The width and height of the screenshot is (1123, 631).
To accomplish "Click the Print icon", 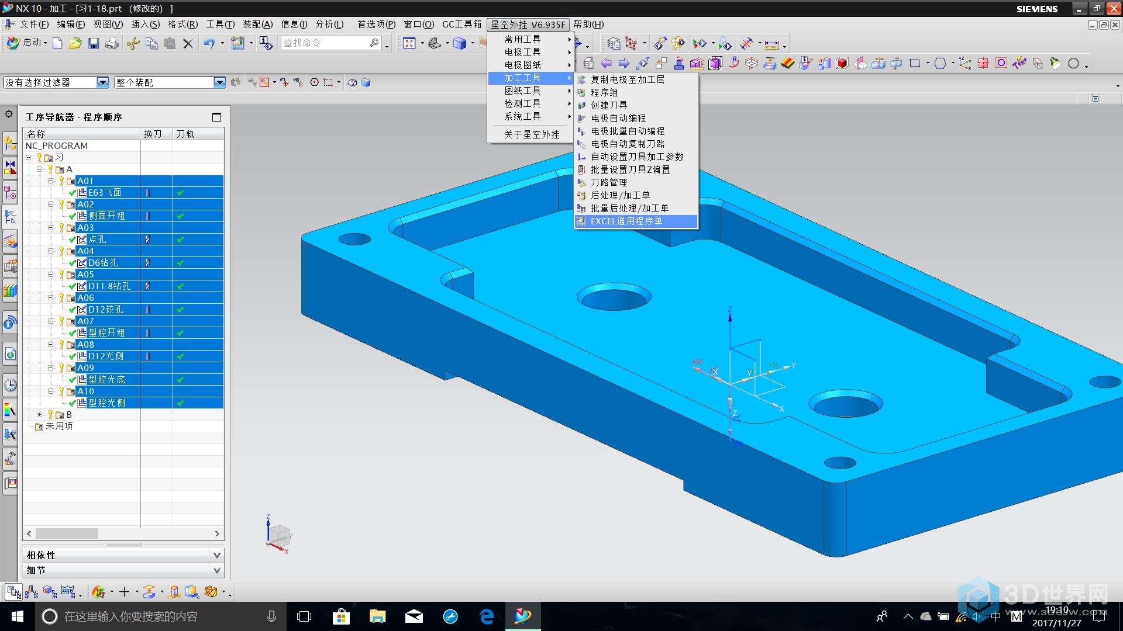I will [112, 43].
